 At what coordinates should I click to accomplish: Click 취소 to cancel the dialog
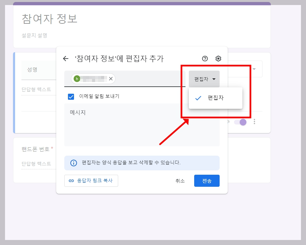pyautogui.click(x=180, y=180)
